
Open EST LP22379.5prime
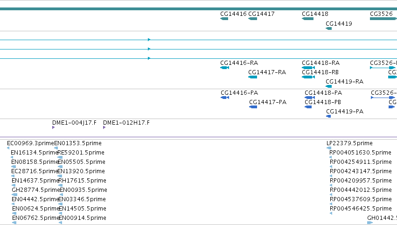[x=350, y=143]
